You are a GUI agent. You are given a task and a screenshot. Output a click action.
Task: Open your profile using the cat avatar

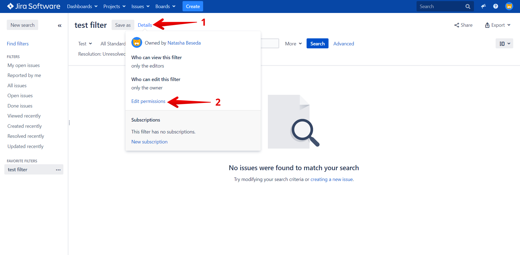(x=509, y=6)
